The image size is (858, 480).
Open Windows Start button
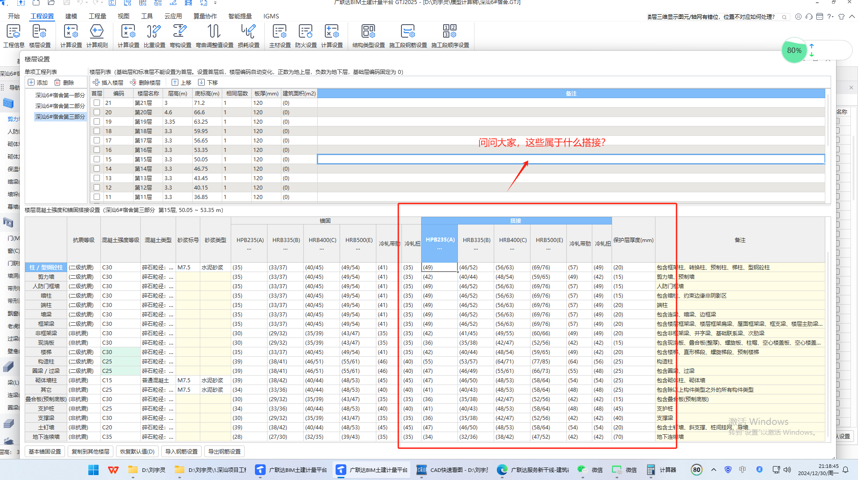pyautogui.click(x=93, y=470)
